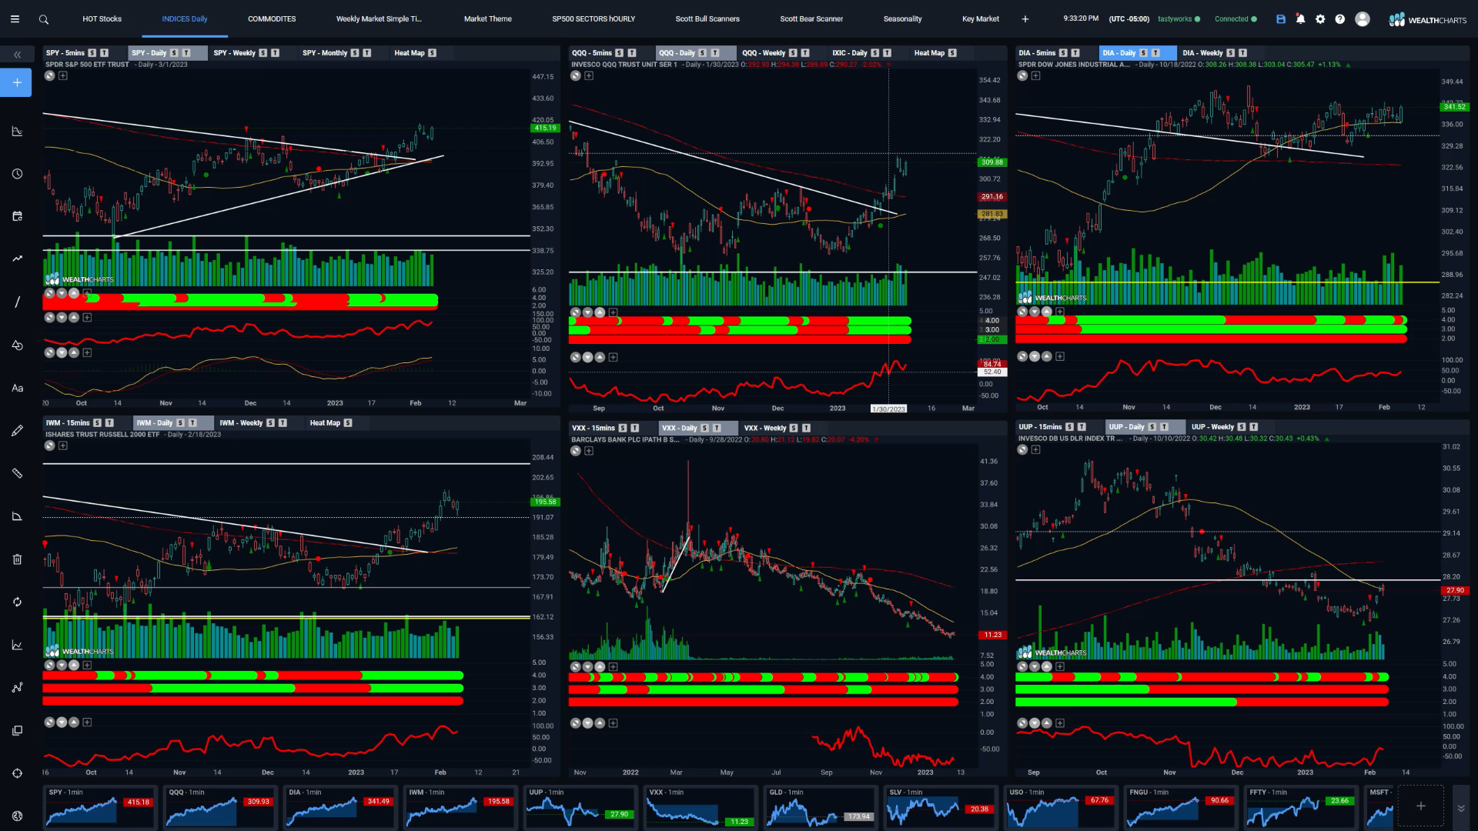Screen dimensions: 1478x831
Task: Switch to SPY - Monthly chart tab
Action: point(325,53)
